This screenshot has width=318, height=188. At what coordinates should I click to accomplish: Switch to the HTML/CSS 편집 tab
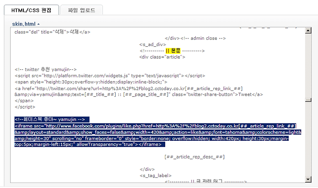tap(31, 10)
